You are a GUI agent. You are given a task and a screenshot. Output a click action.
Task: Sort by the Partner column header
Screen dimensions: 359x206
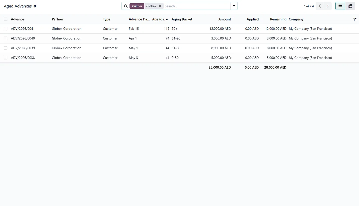tap(57, 19)
